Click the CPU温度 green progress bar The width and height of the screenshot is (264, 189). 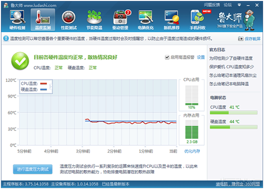tap(234, 112)
